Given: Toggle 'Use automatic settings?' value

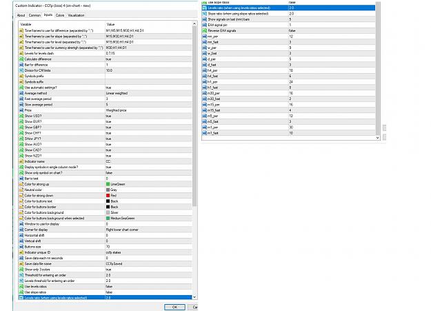Looking at the screenshot, I should click(148, 88).
